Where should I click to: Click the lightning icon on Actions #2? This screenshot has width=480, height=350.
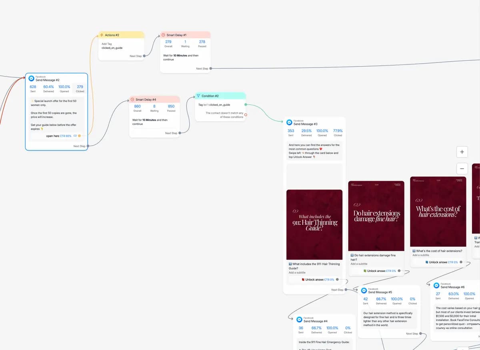pos(102,35)
